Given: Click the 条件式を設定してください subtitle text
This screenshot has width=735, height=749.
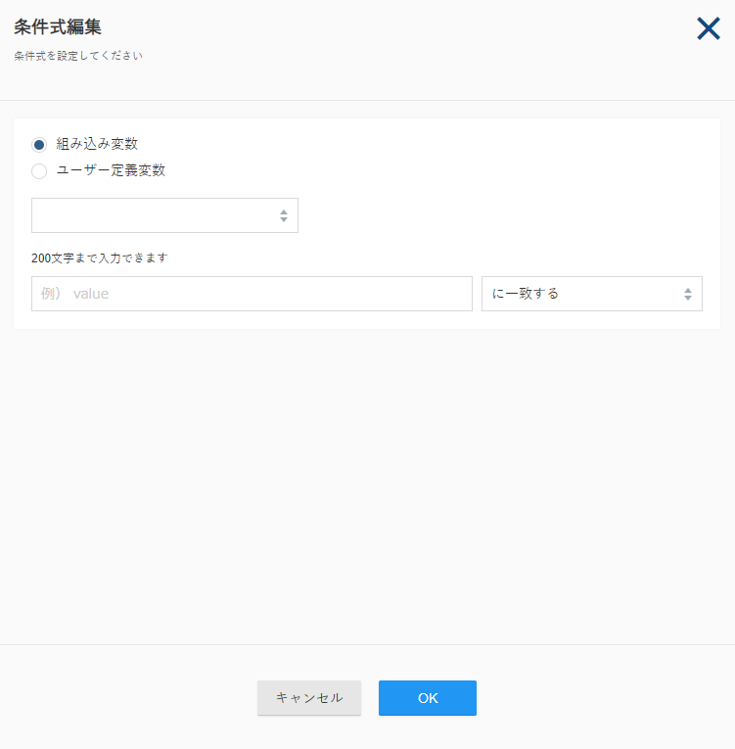Looking at the screenshot, I should point(78,56).
